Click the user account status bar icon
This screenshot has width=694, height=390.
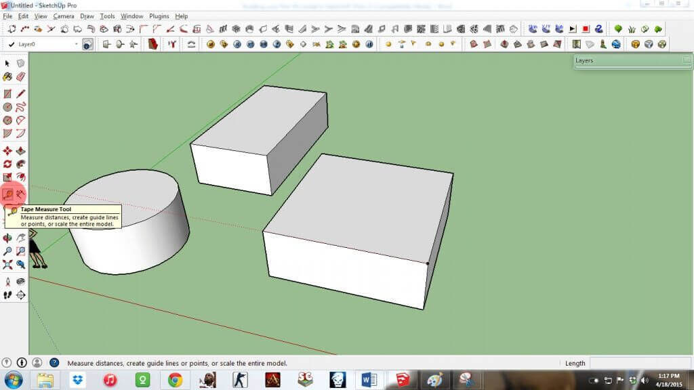point(37,363)
